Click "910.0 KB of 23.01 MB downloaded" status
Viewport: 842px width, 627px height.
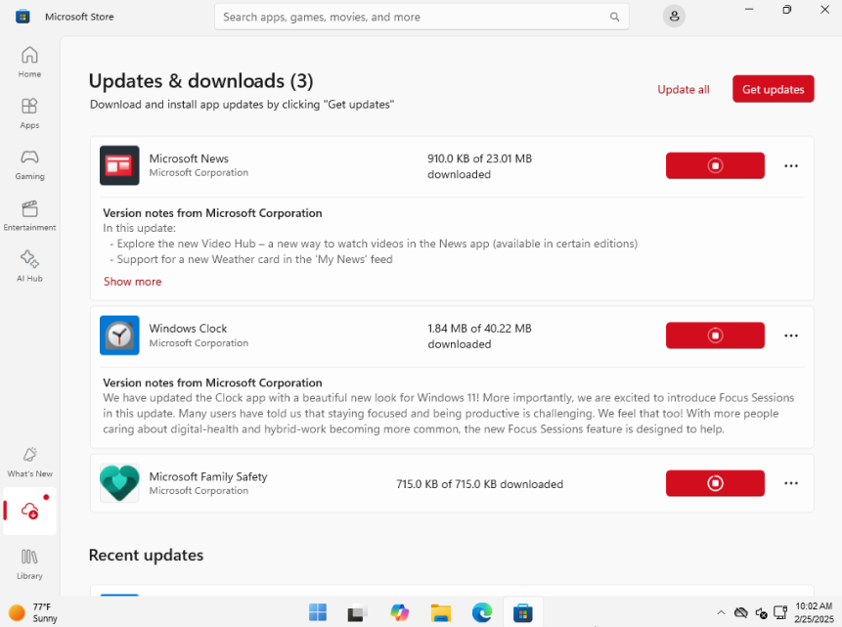point(479,166)
